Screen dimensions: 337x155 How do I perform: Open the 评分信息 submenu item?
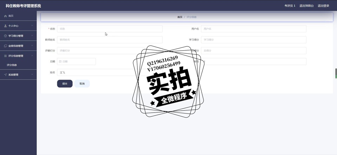click(x=12, y=65)
